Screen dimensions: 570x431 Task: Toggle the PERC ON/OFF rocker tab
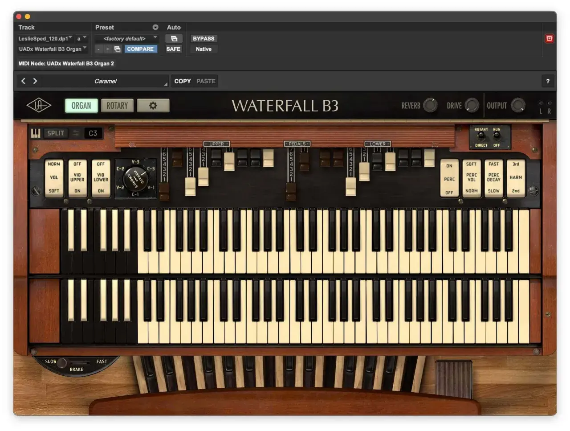coord(449,178)
